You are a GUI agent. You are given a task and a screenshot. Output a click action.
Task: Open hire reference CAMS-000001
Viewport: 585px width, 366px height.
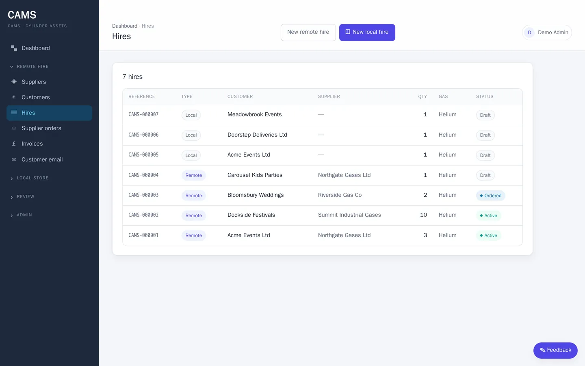pos(143,235)
